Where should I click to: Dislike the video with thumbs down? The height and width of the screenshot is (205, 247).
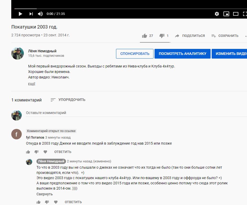coord(162,36)
